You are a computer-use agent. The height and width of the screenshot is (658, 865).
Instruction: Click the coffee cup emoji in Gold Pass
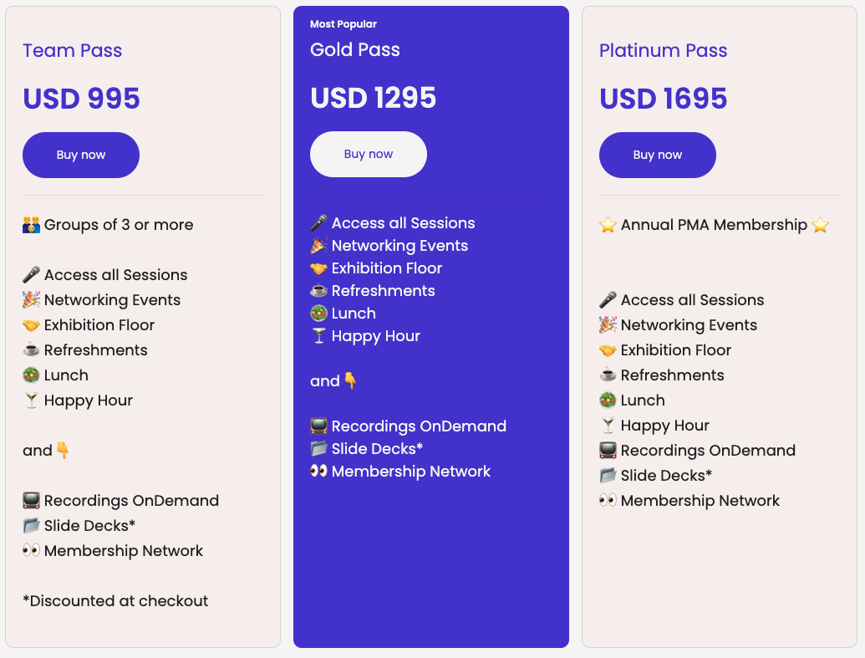pos(319,290)
